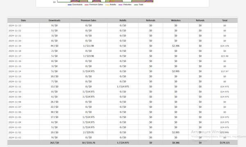246x147 pixels.
Task: Toggle the Websites legend entry
Action: pos(125,4)
